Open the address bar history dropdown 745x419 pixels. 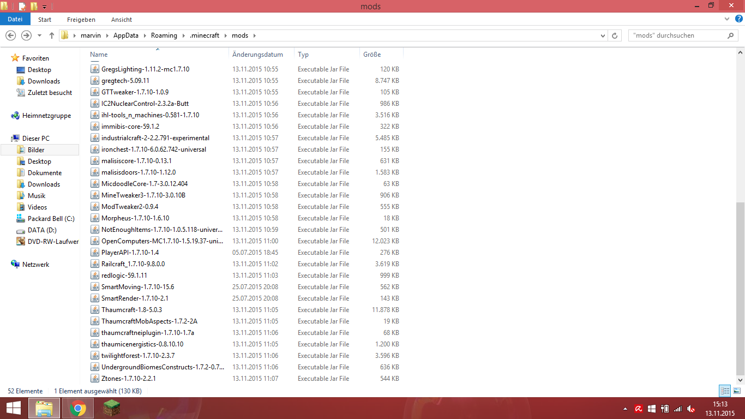[x=603, y=35]
